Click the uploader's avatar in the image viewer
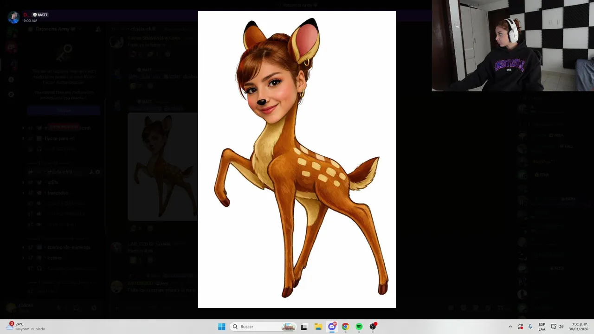 pos(13,18)
